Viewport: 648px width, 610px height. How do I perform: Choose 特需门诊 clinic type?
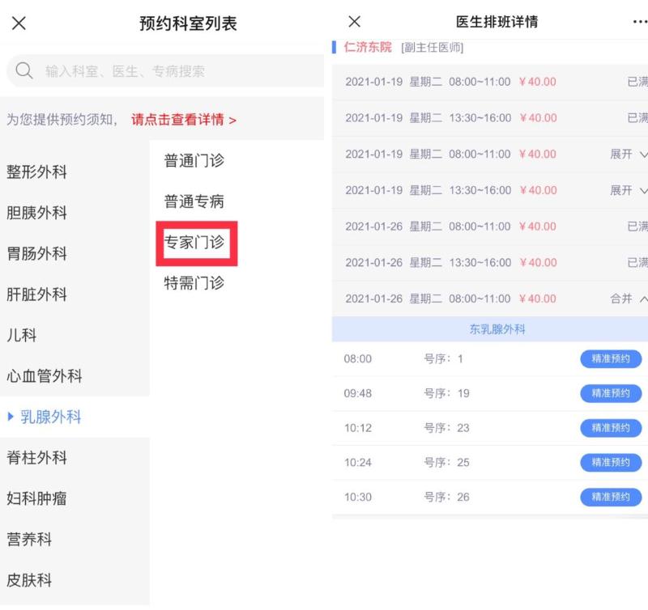tap(194, 283)
